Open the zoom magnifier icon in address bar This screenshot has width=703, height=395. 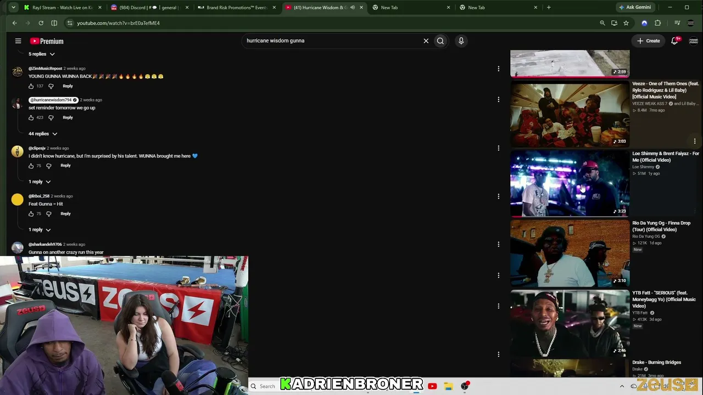602,23
